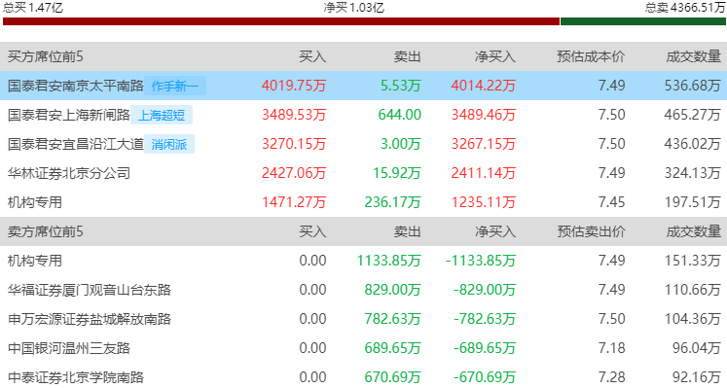Click the green total-sell bar segment
The image size is (727, 388).
point(643,21)
